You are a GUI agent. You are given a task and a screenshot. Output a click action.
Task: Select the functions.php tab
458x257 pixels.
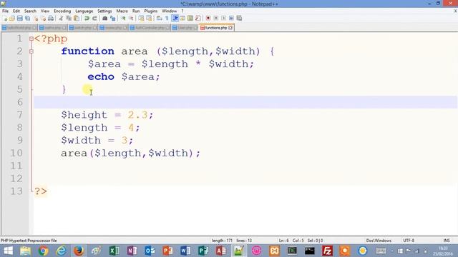point(216,28)
